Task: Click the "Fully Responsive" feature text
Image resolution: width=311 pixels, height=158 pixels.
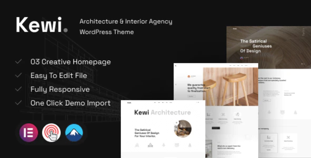Action: tap(60, 89)
